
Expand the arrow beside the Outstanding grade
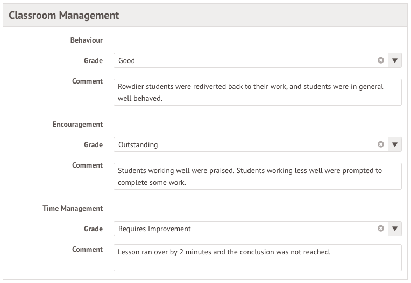395,144
